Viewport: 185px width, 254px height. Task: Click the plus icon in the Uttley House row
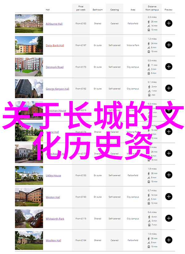169,175
